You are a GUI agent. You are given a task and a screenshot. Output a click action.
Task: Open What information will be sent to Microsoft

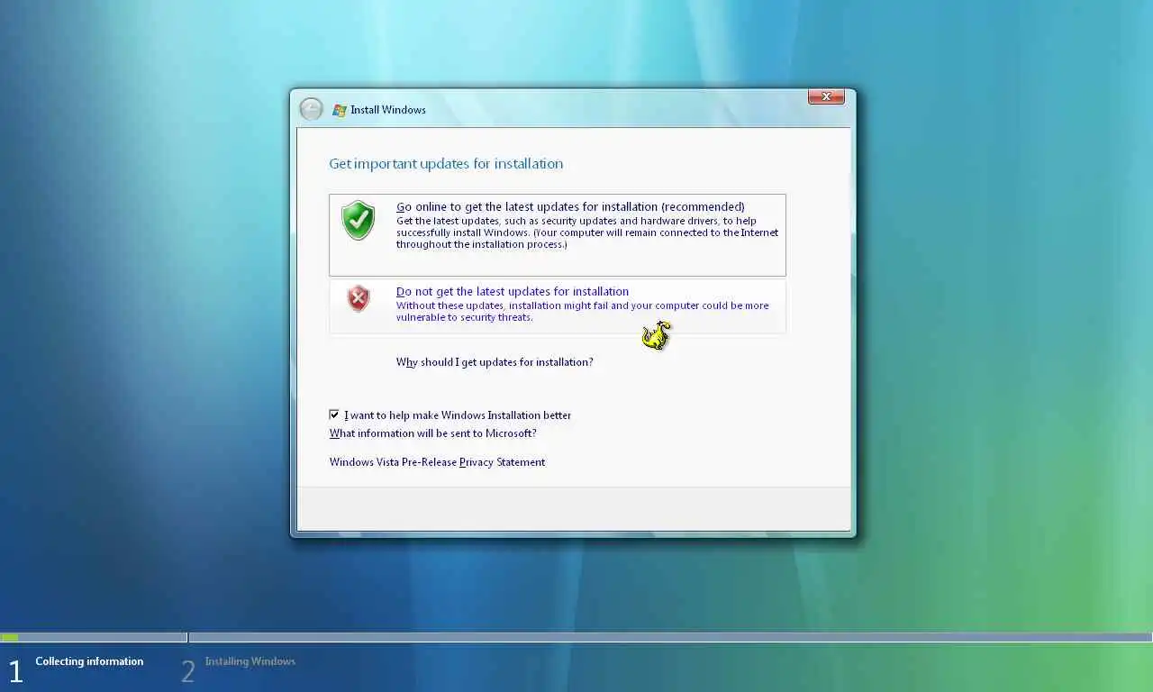(x=432, y=433)
